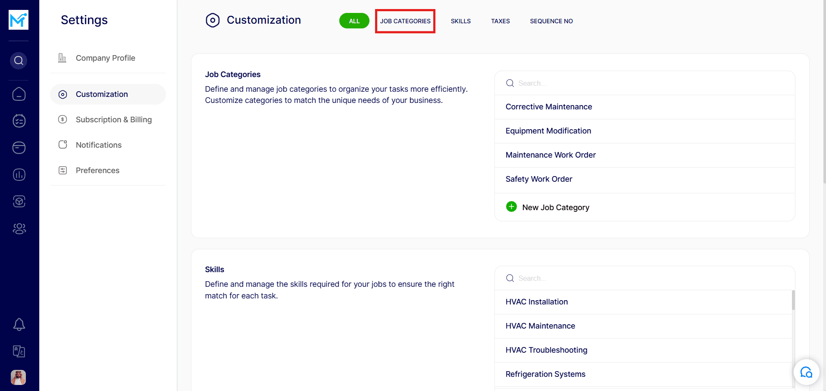Open Subscription & Billing settings
The width and height of the screenshot is (826, 391).
pos(113,120)
